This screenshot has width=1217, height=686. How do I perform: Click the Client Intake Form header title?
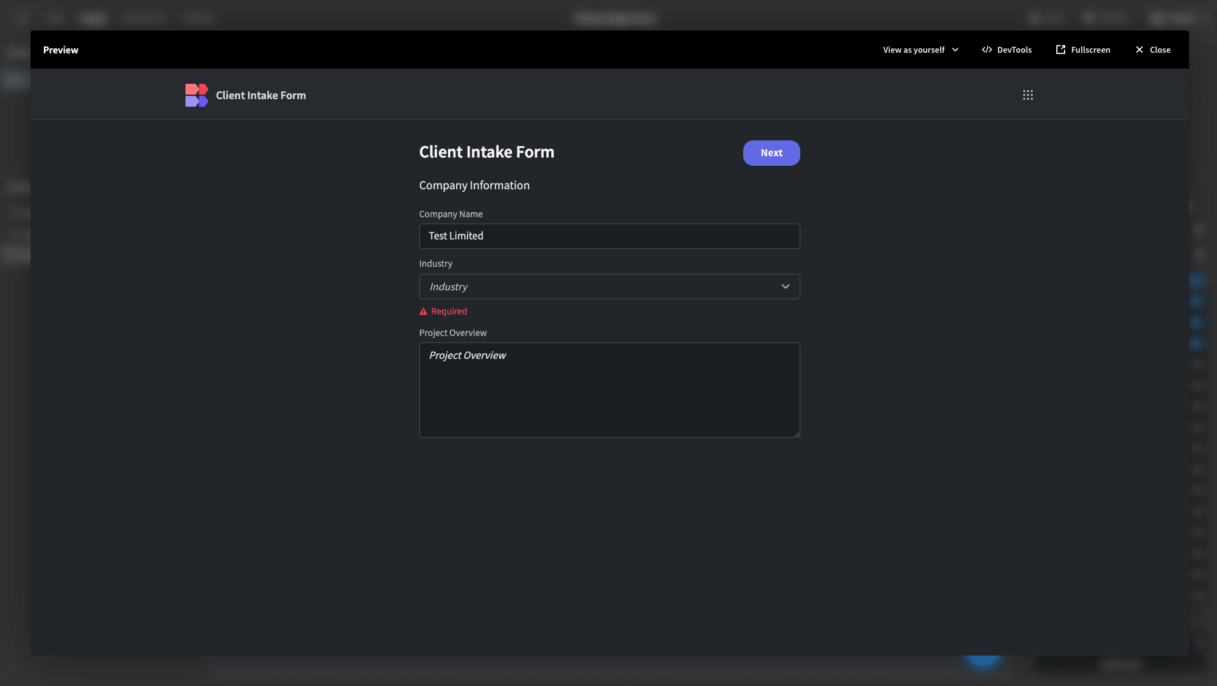click(260, 95)
